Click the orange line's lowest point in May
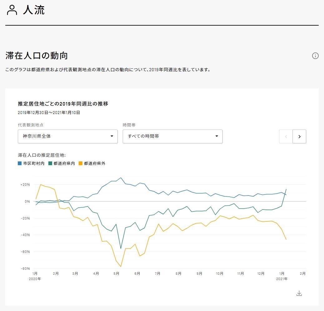 [121, 267]
